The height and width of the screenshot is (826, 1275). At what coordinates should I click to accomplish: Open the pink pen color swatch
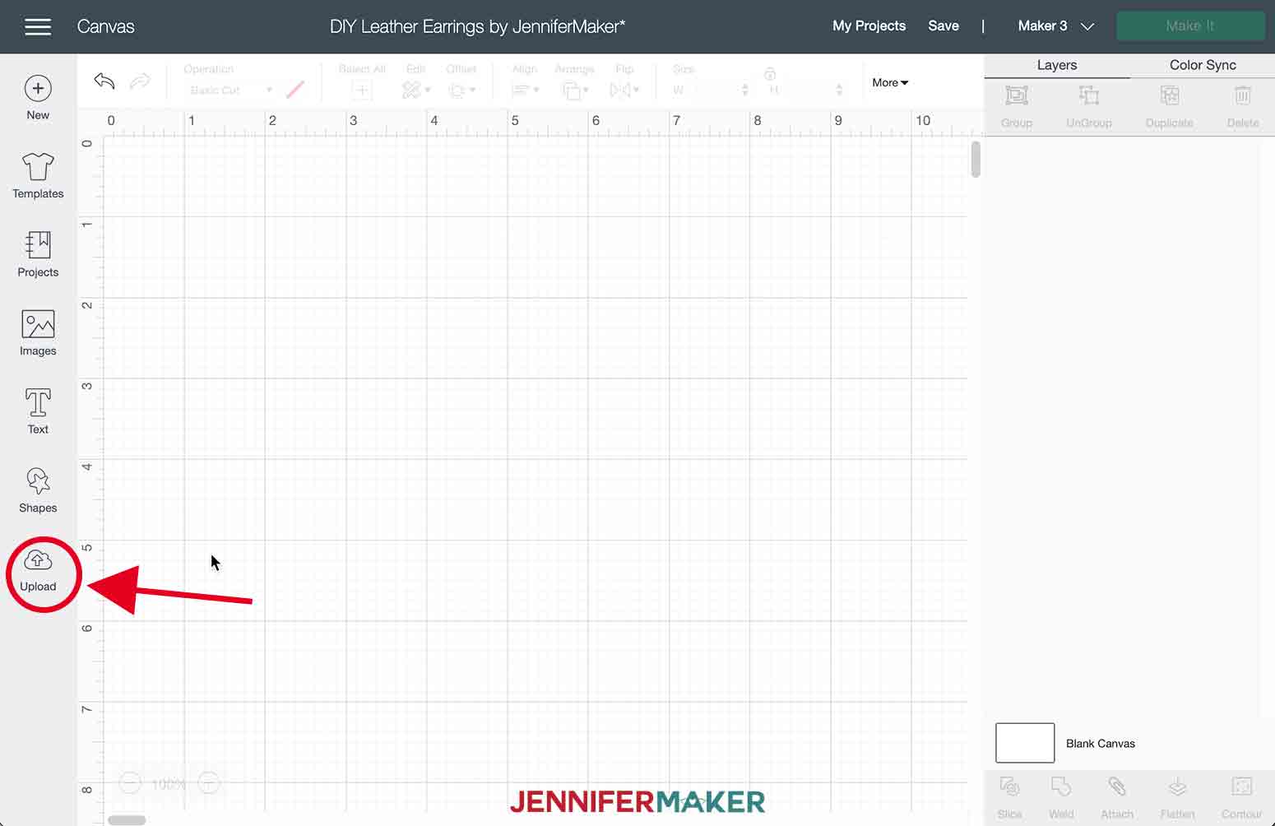pos(295,90)
